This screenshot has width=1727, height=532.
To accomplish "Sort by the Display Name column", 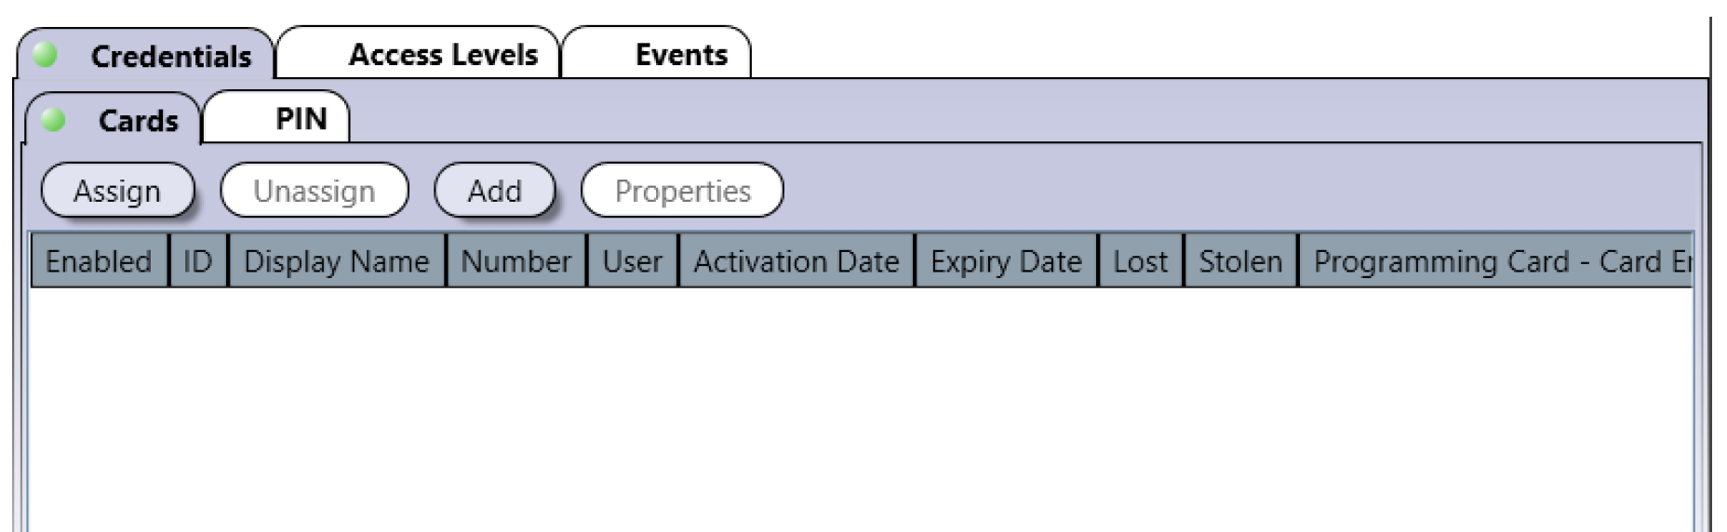I will [337, 261].
